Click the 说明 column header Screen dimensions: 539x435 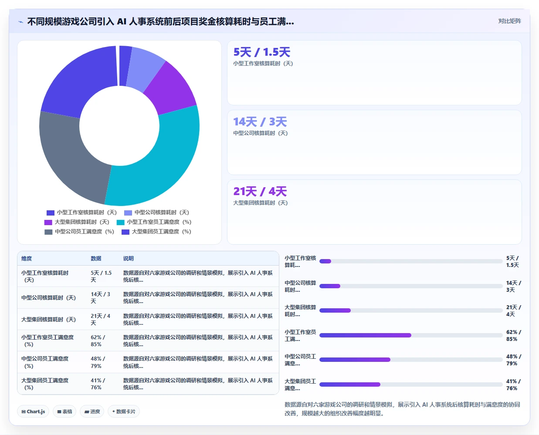click(128, 259)
